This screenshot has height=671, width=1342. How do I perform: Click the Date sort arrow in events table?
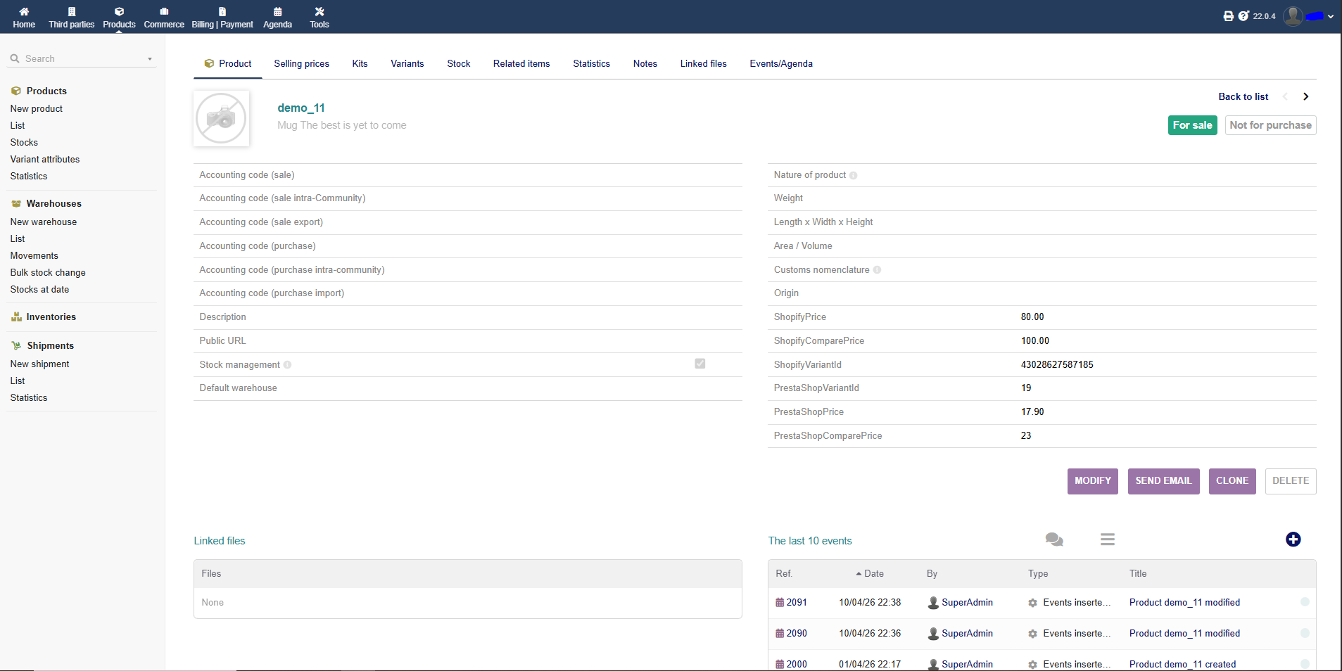[x=859, y=573]
